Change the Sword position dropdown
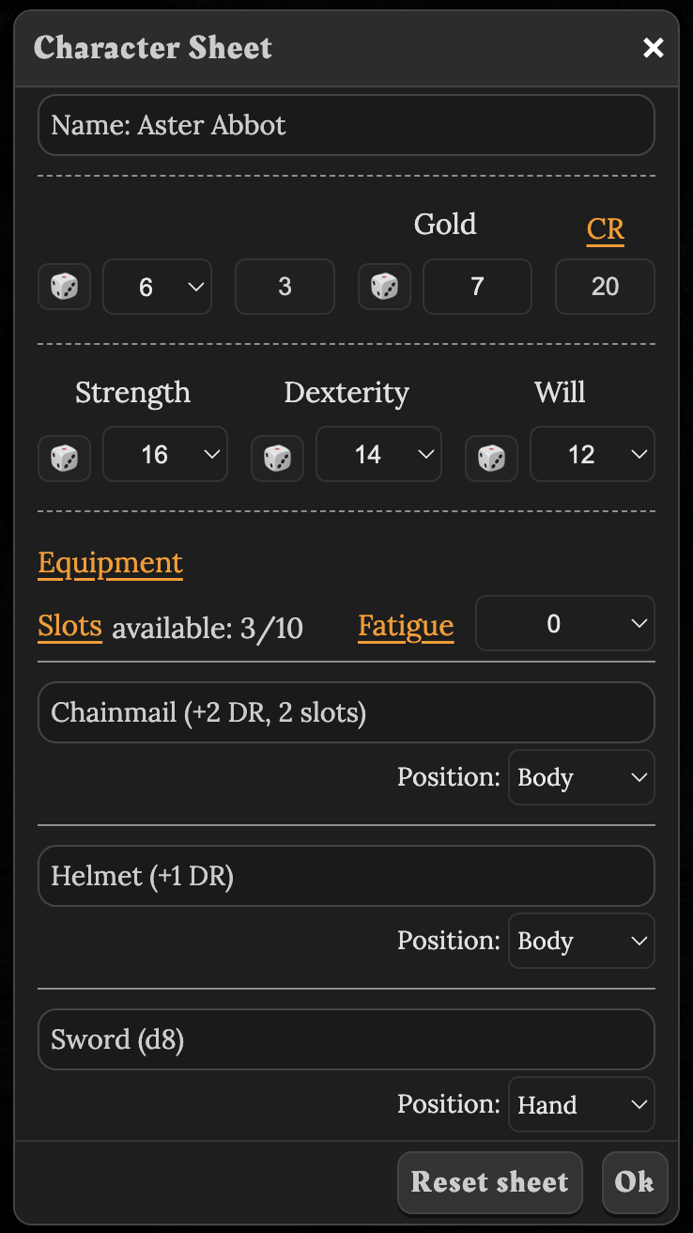693x1233 pixels. pos(581,1104)
